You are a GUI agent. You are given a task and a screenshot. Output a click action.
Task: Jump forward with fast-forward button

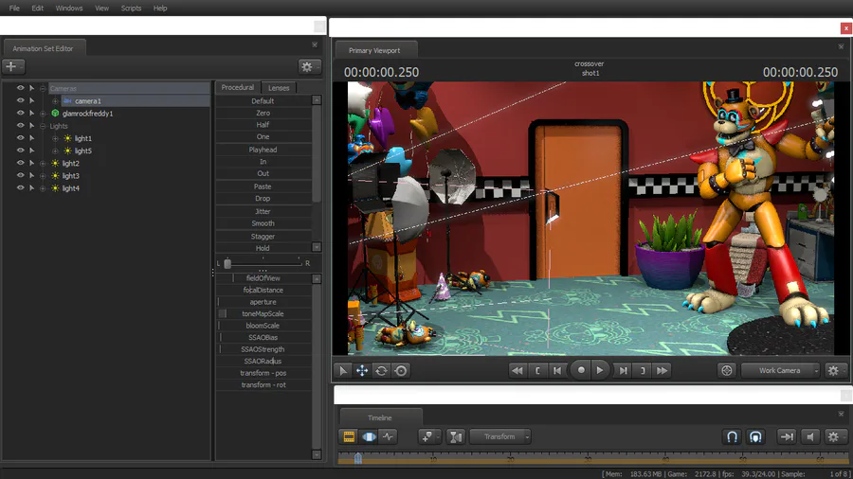click(x=662, y=370)
